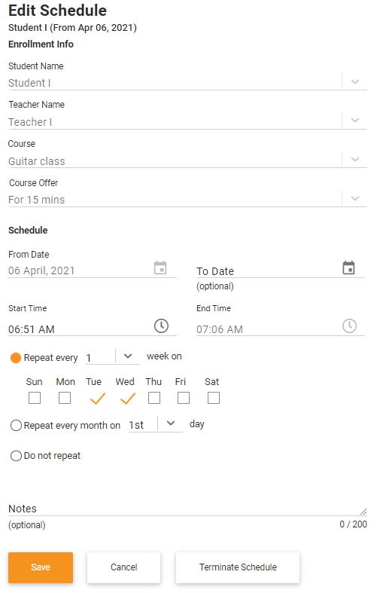Open the To Date calendar picker icon
Image resolution: width=383 pixels, height=593 pixels.
348,267
